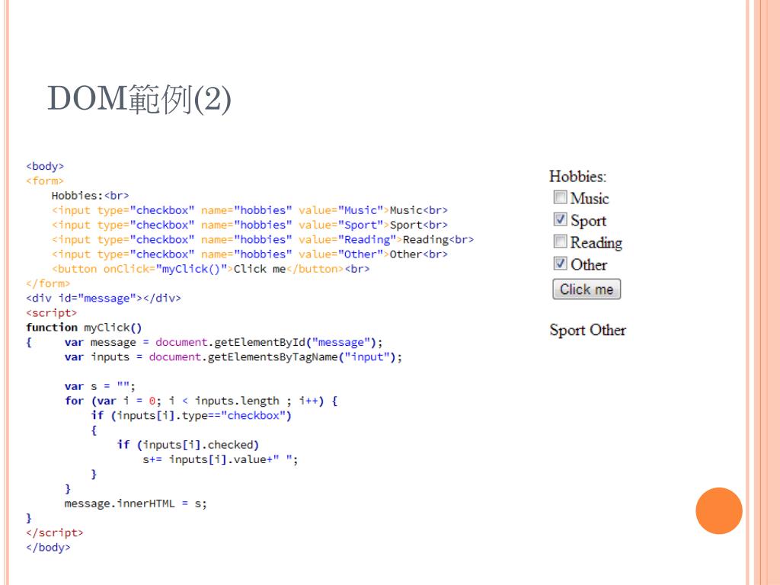
Task: Click the 'Reading' label in the preview
Action: pos(596,243)
